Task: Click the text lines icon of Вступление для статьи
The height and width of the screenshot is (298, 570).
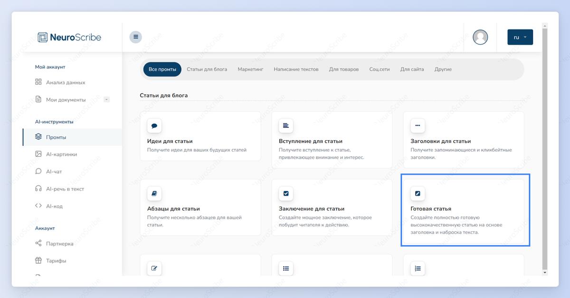Action: pos(286,126)
